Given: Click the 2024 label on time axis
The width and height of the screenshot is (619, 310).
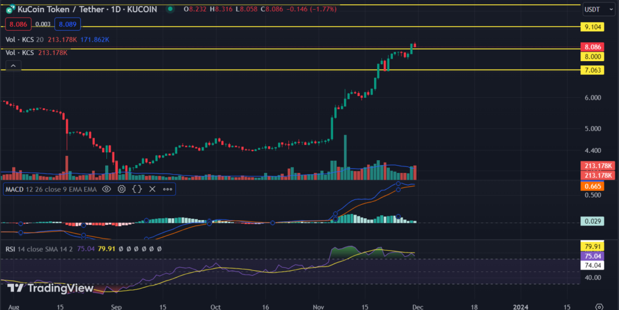Looking at the screenshot, I should (x=520, y=307).
